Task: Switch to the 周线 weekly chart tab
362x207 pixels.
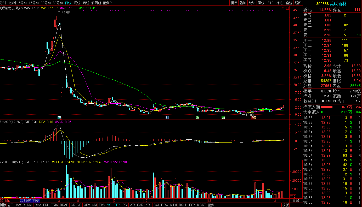Action: point(77,3)
